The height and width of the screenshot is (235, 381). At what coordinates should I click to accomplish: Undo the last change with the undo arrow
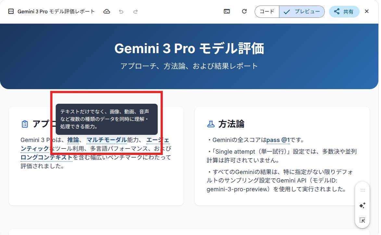point(121,11)
